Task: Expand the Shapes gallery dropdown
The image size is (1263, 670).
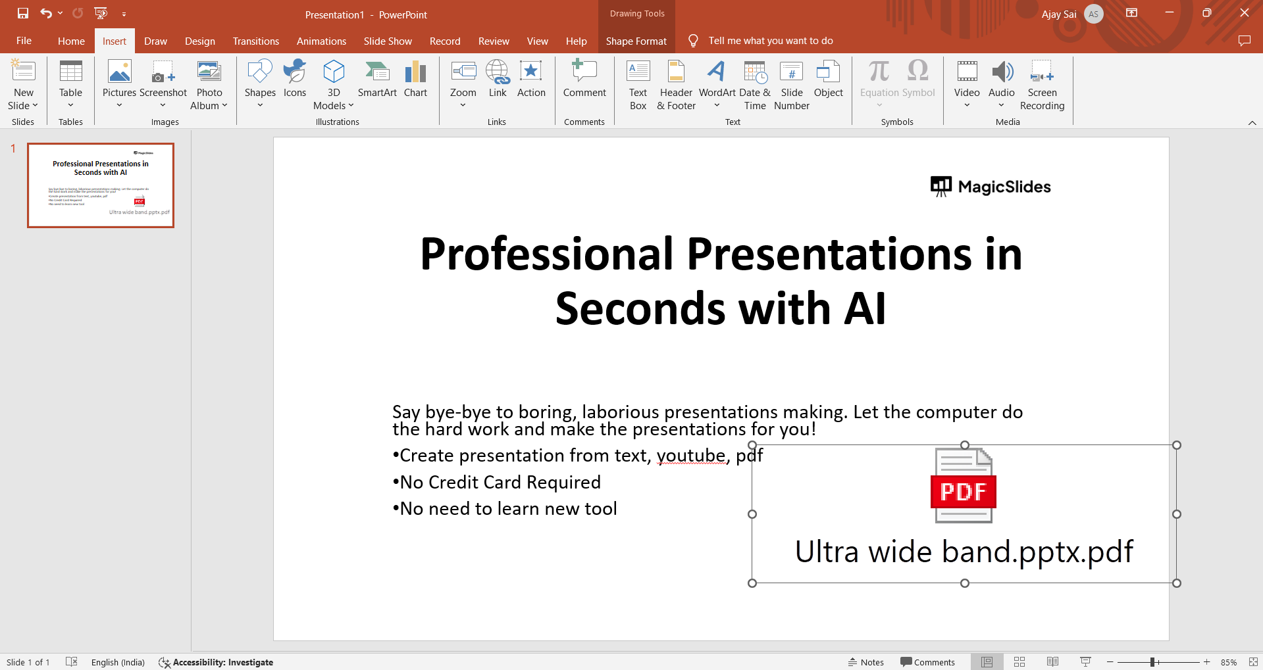Action: [260, 105]
